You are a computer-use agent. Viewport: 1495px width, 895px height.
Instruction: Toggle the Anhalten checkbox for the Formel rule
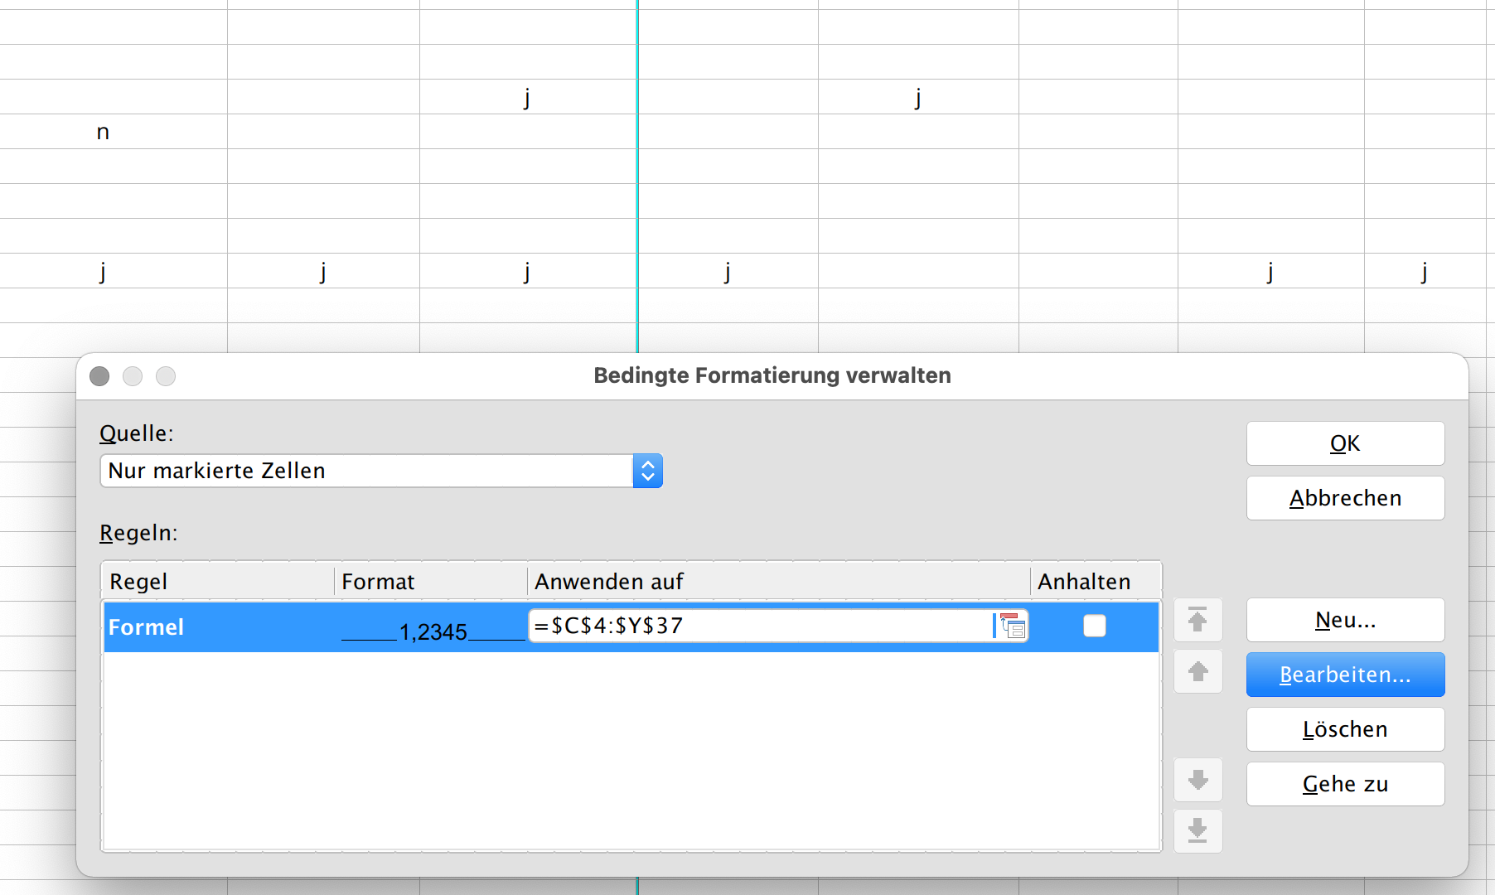point(1094,626)
